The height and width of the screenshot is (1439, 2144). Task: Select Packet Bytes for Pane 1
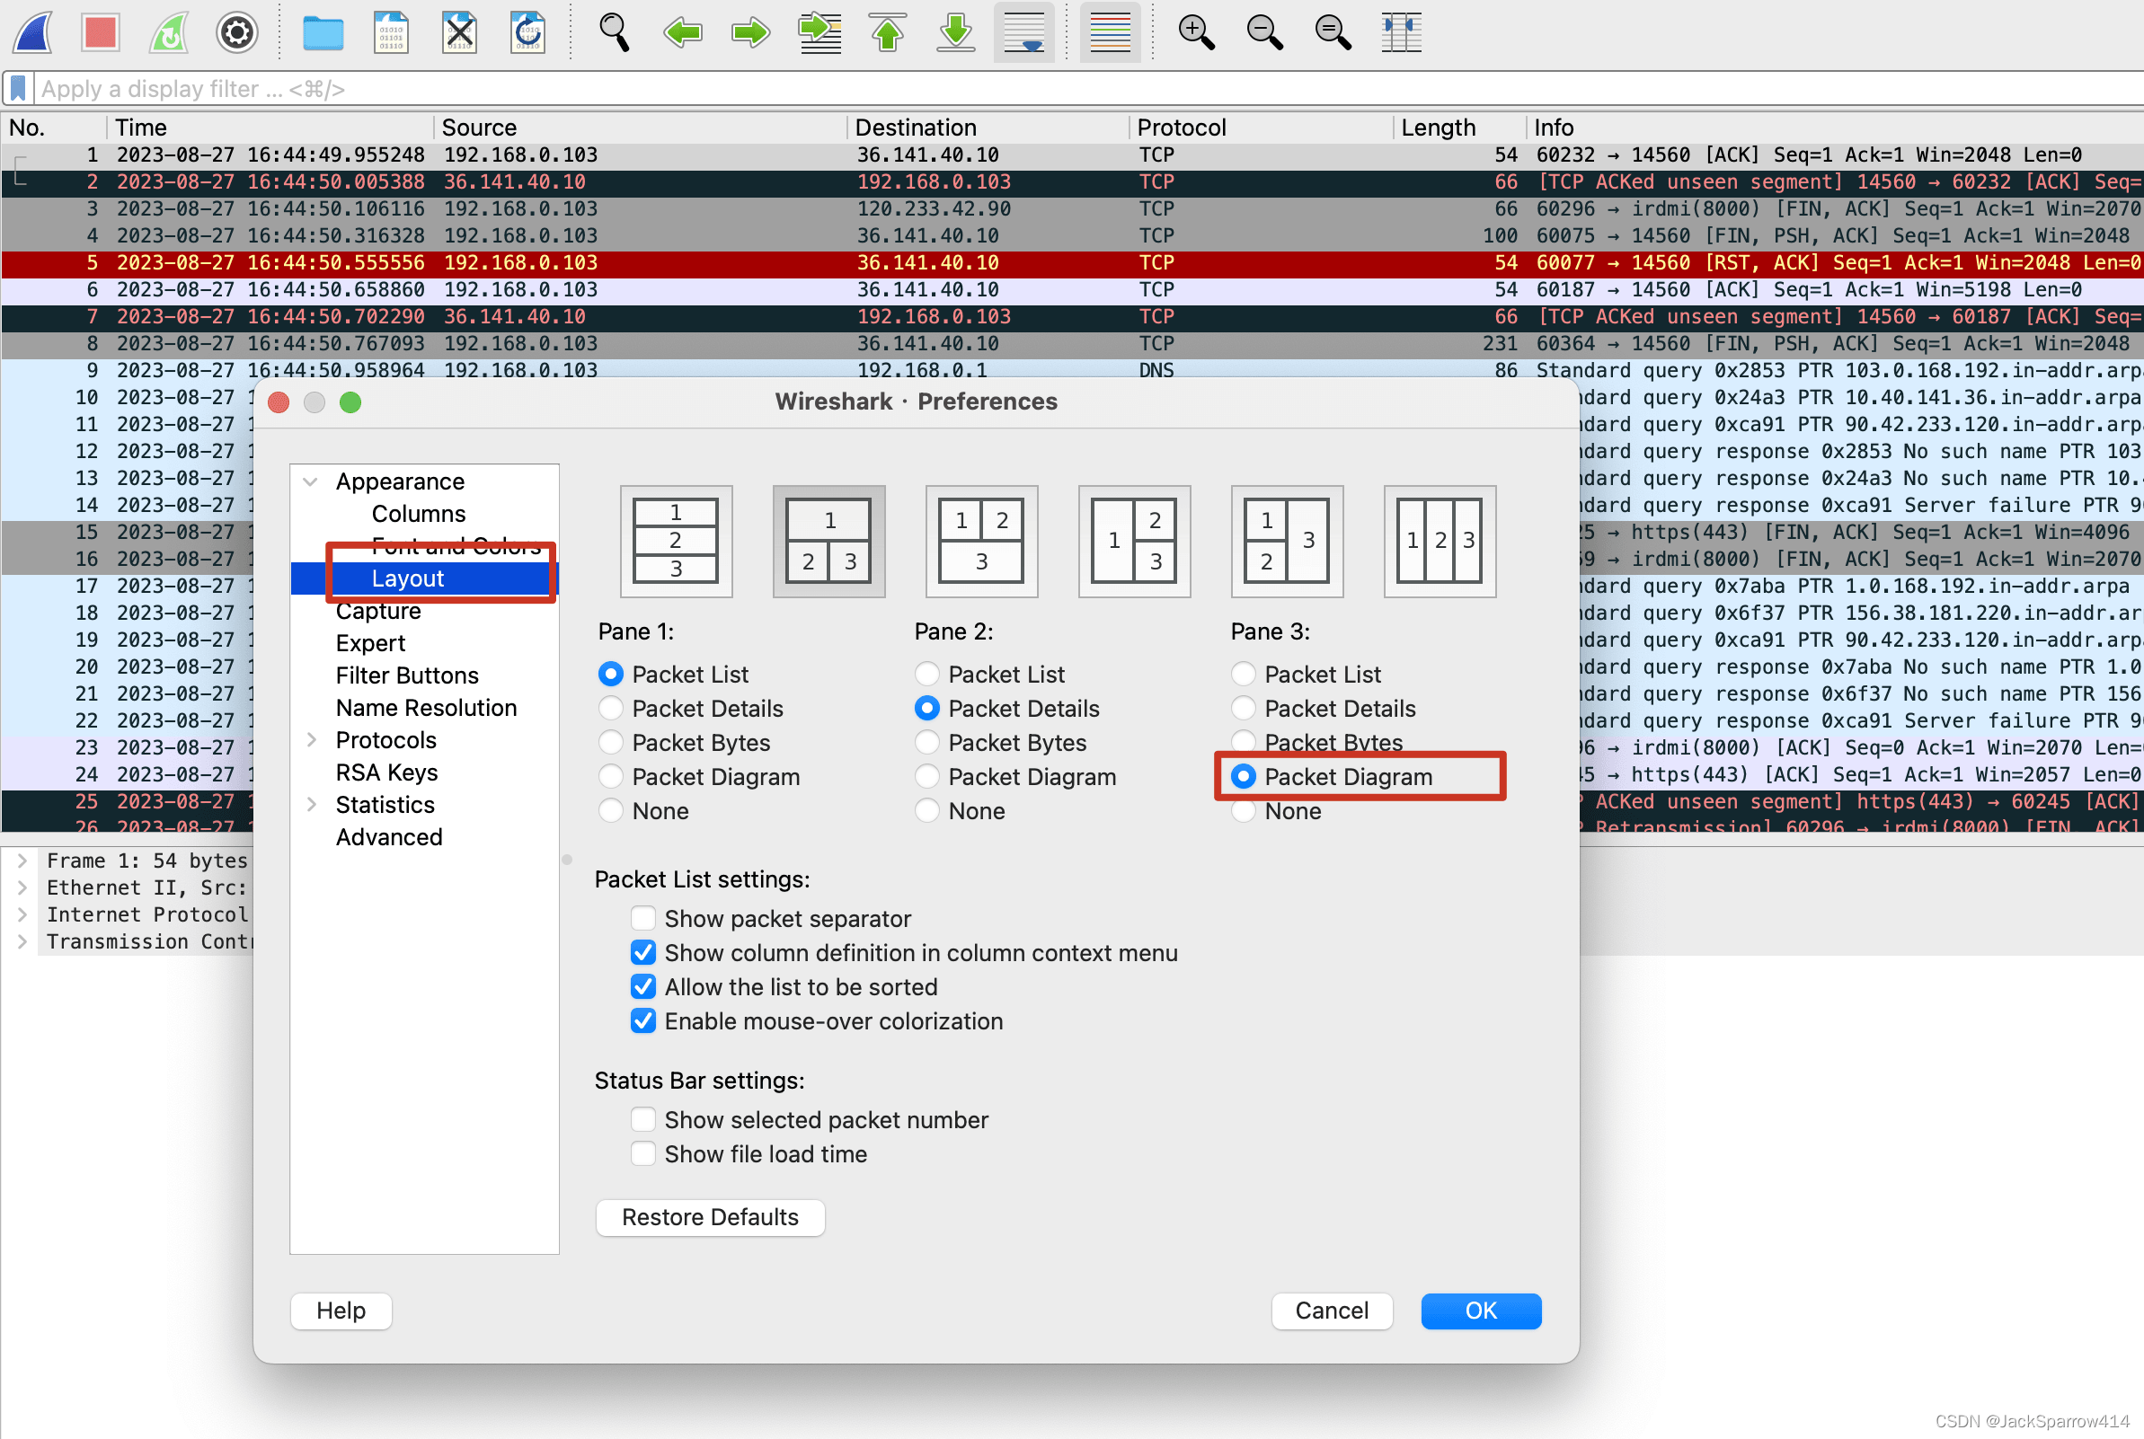(x=610, y=743)
